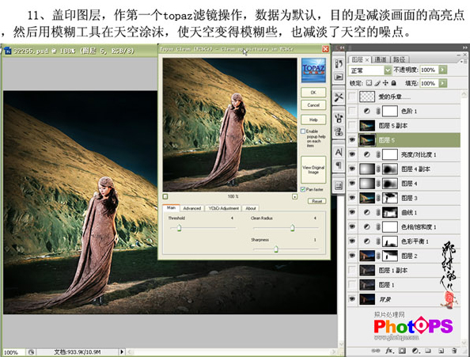470x357 pixels.
Task: Open the Clone Source panel icon
Action: [x=339, y=131]
